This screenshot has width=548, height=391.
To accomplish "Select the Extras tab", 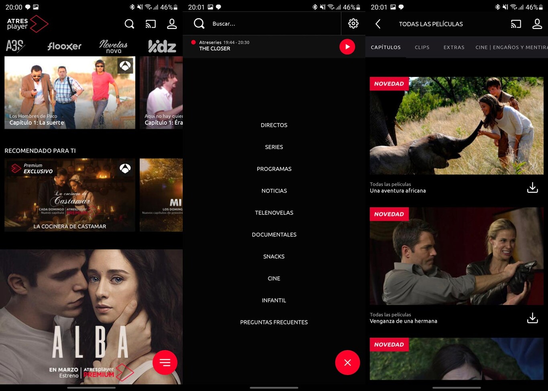I will [x=454, y=47].
